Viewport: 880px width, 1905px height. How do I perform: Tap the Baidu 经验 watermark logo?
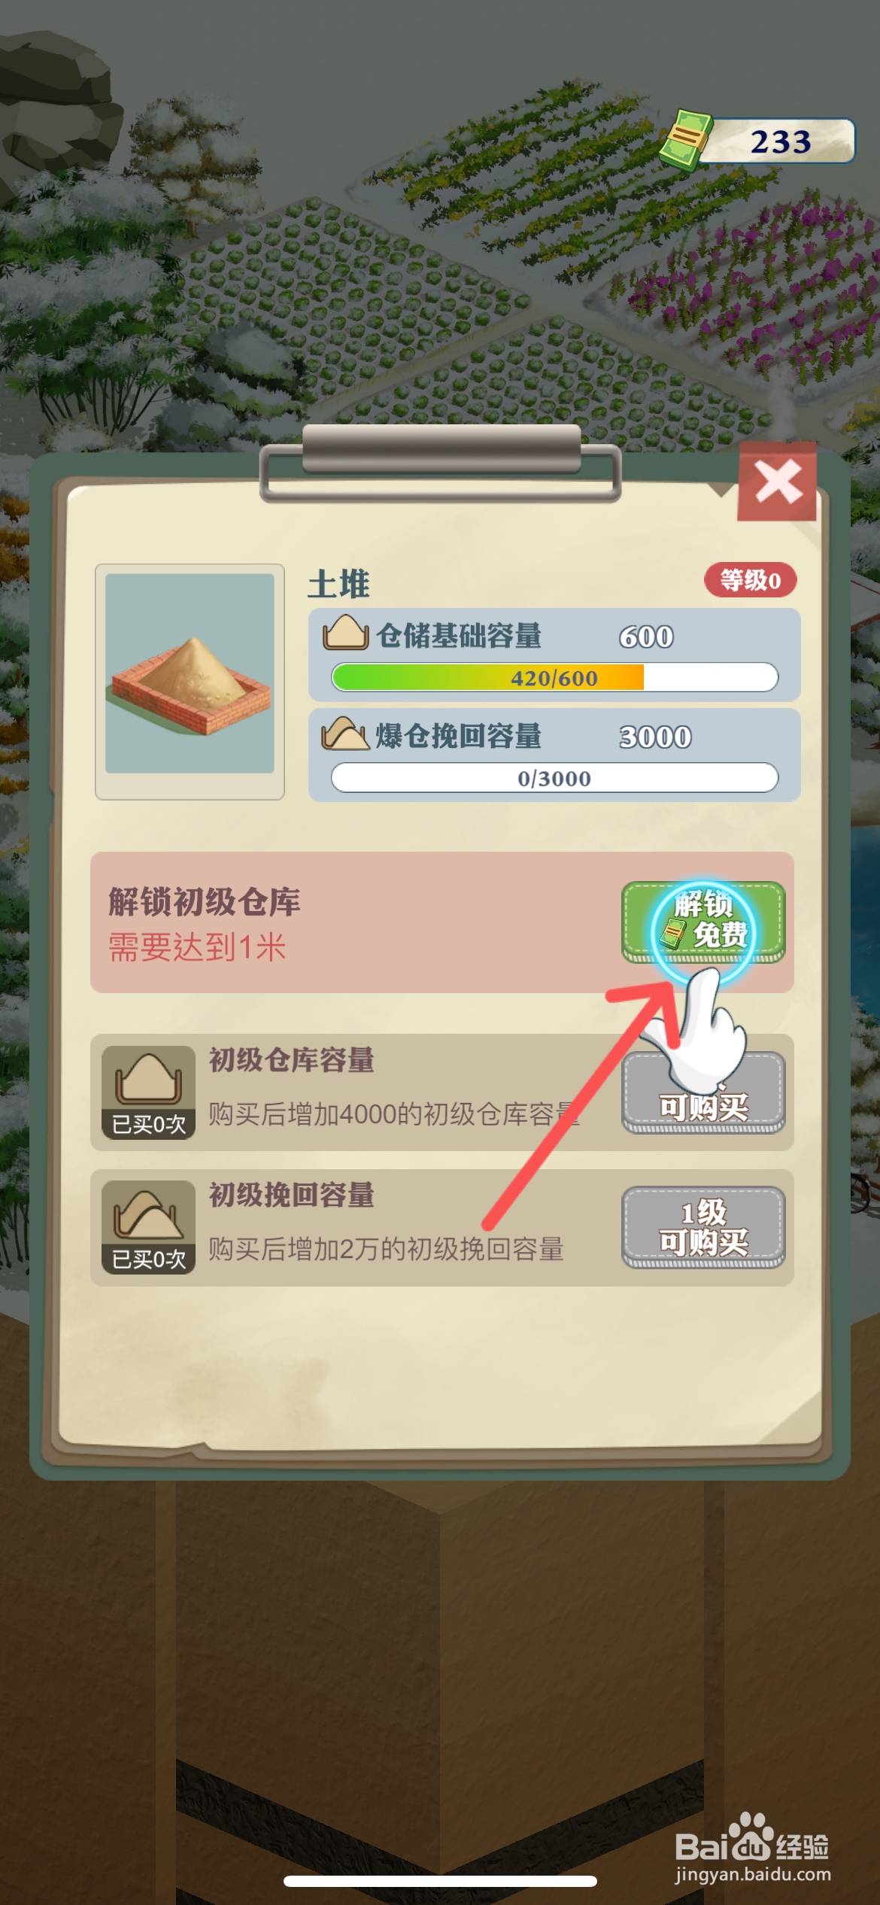click(752, 1848)
